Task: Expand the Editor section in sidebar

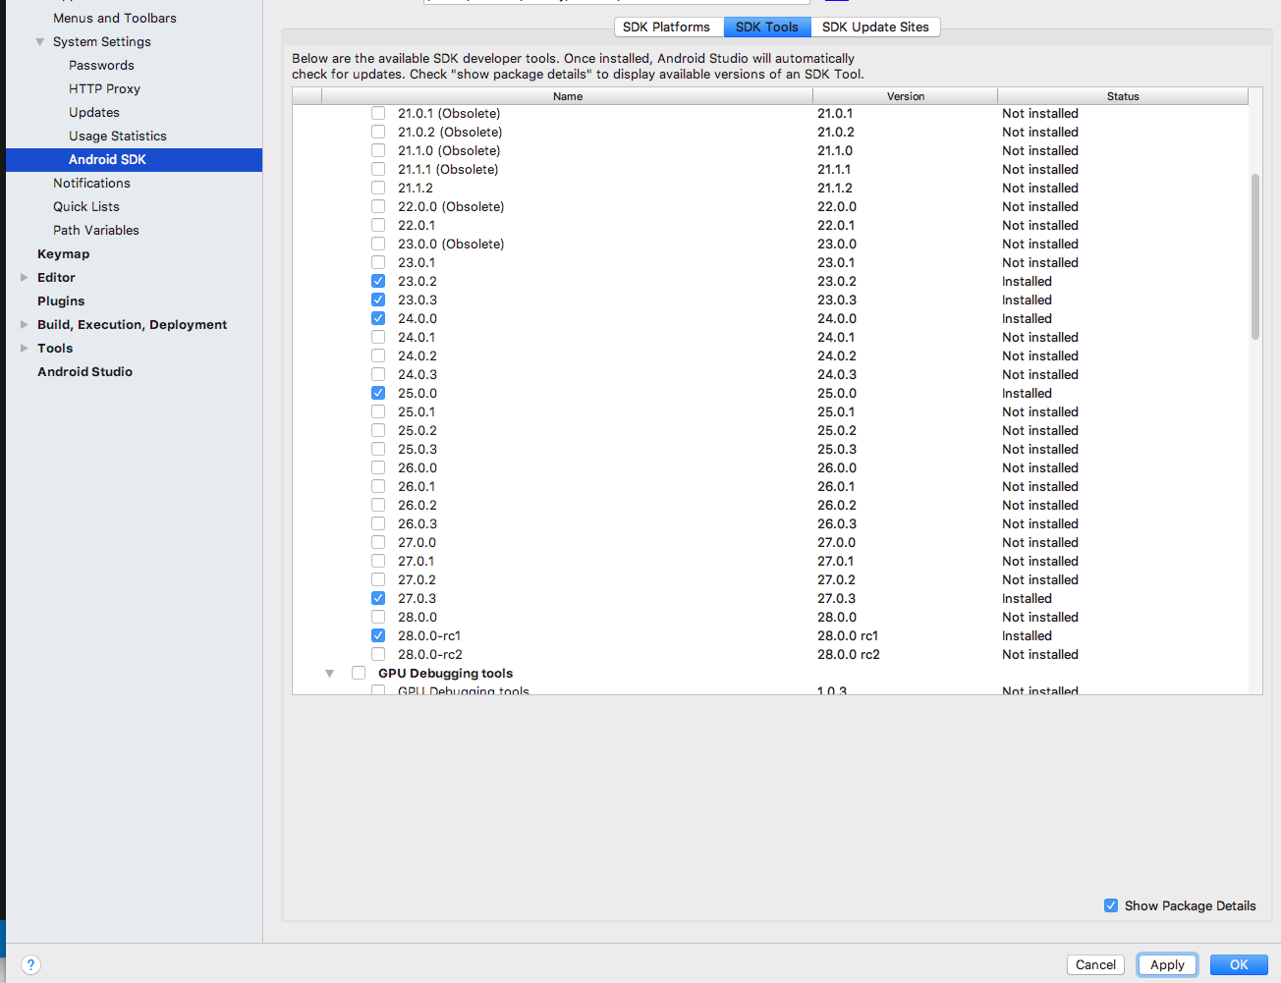Action: 25,277
